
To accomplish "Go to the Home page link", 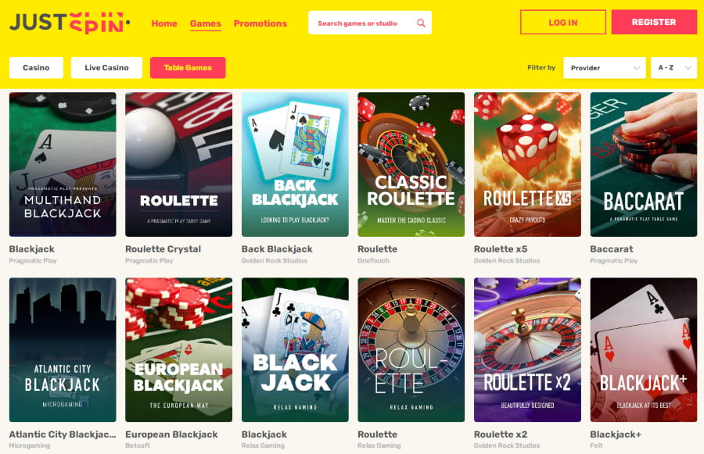I will [164, 23].
